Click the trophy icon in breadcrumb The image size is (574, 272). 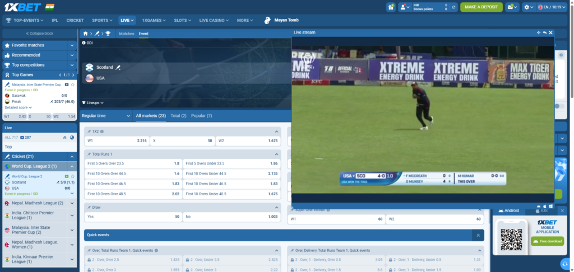[x=108, y=34]
